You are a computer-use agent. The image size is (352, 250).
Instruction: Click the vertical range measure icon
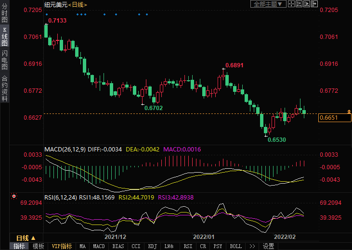[299, 4]
